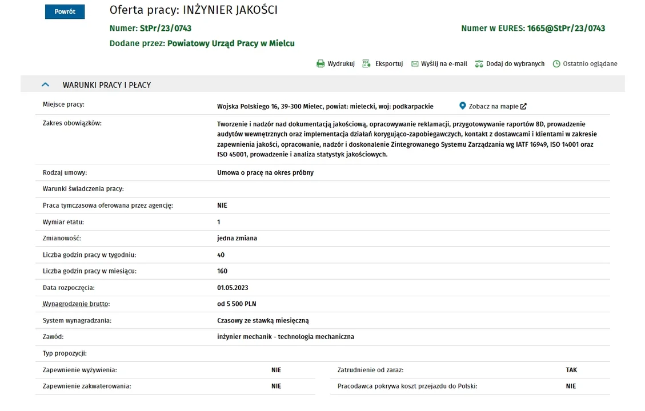
Task: Click NIE for Pracodawca pokrywa koszt przejazdu
Action: click(571, 386)
